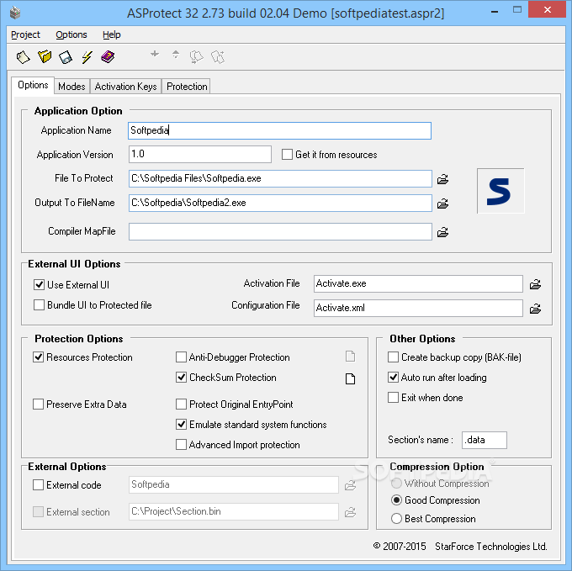Click the Application Name field

279,130
